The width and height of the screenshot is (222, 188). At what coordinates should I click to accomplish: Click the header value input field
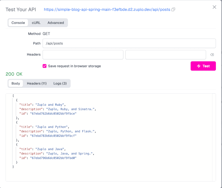click(165, 55)
